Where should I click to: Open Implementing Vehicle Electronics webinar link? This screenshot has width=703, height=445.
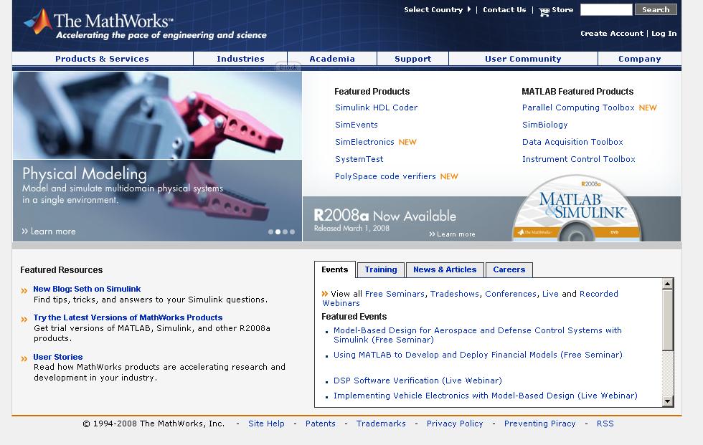(485, 396)
